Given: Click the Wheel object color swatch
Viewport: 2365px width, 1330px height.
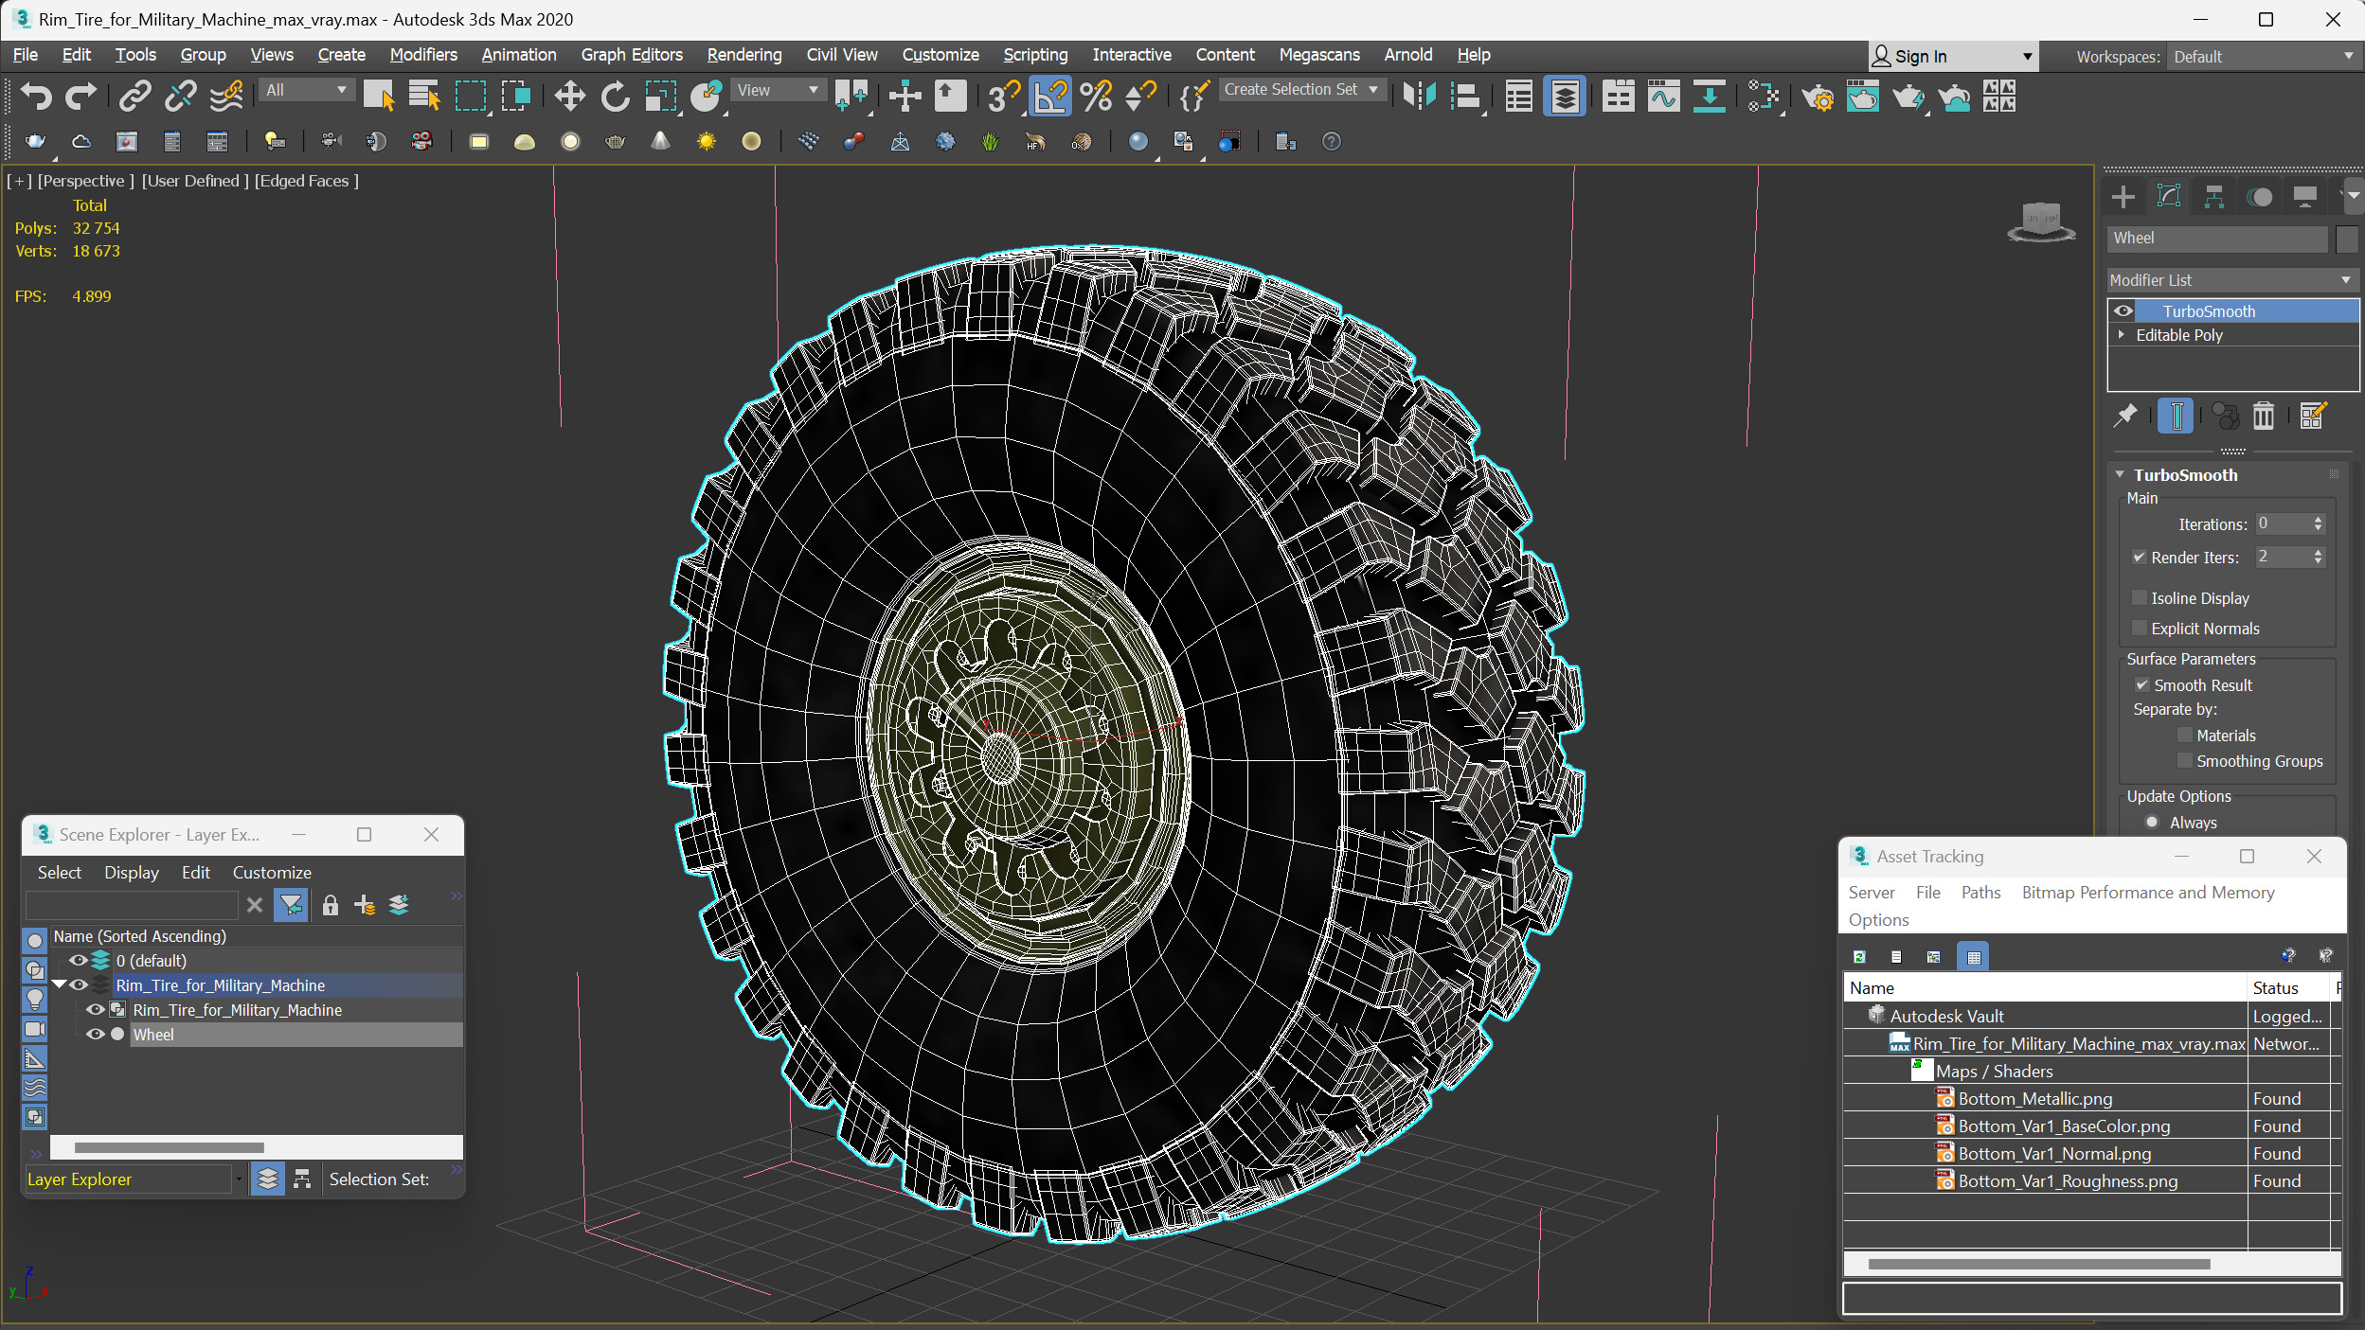Looking at the screenshot, I should point(2346,239).
